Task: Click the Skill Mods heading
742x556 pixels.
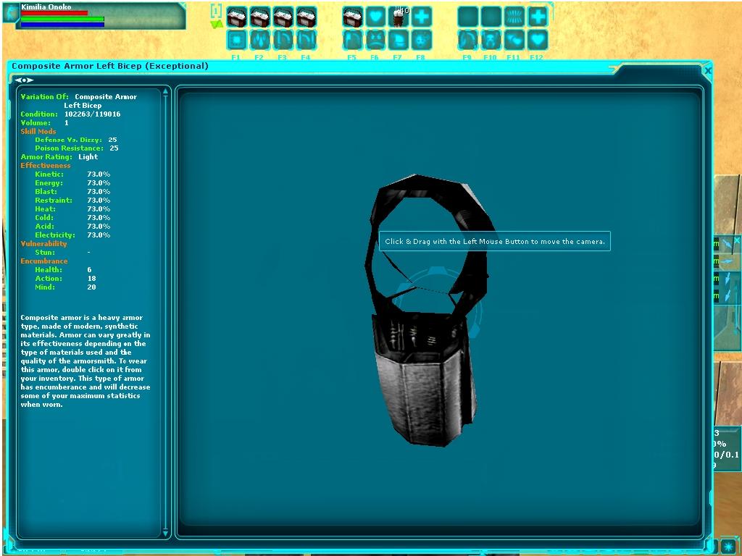Action: [38, 132]
